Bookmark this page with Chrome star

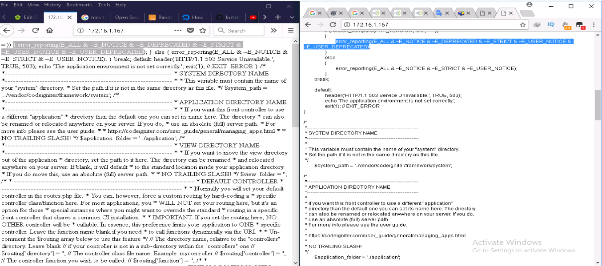click(523, 25)
